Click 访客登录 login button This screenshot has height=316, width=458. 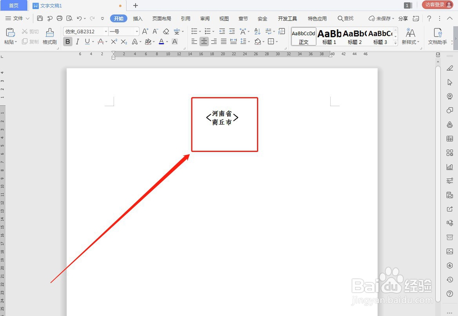[x=437, y=5]
